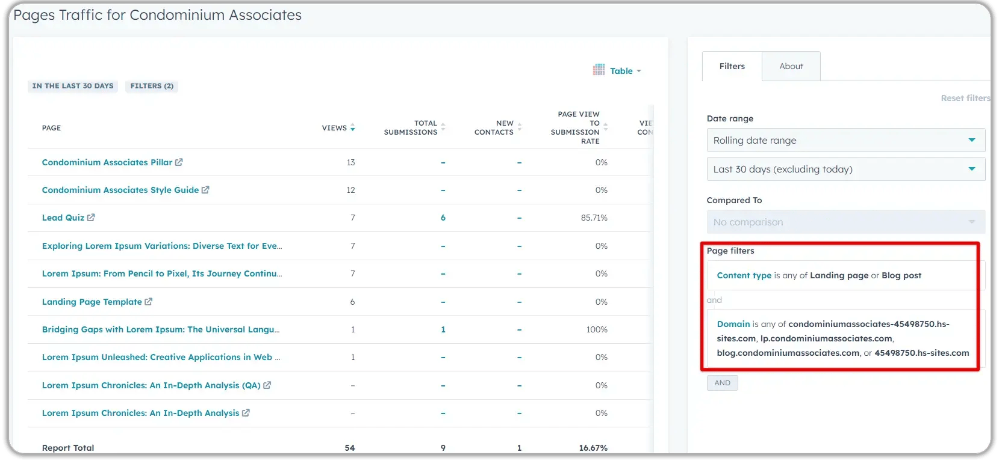Sort by New Contacts column arrows
This screenshot has width=999, height=461.
coord(519,127)
